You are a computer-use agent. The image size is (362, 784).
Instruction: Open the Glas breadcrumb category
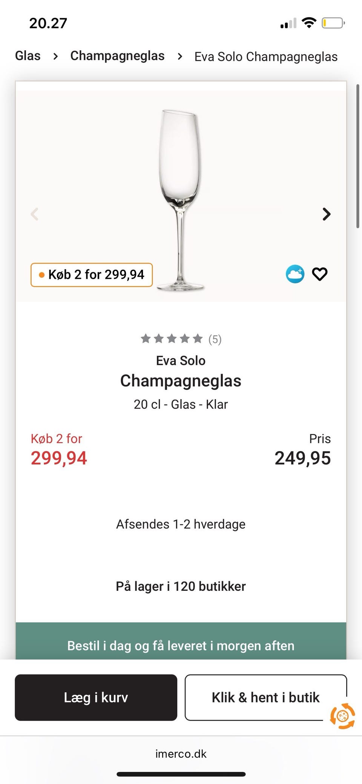click(x=28, y=56)
